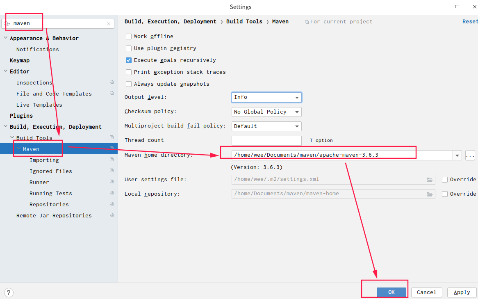Click the Thread count input field

point(266,141)
